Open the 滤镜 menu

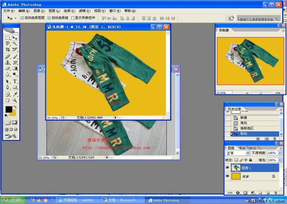pyautogui.click(x=85, y=11)
